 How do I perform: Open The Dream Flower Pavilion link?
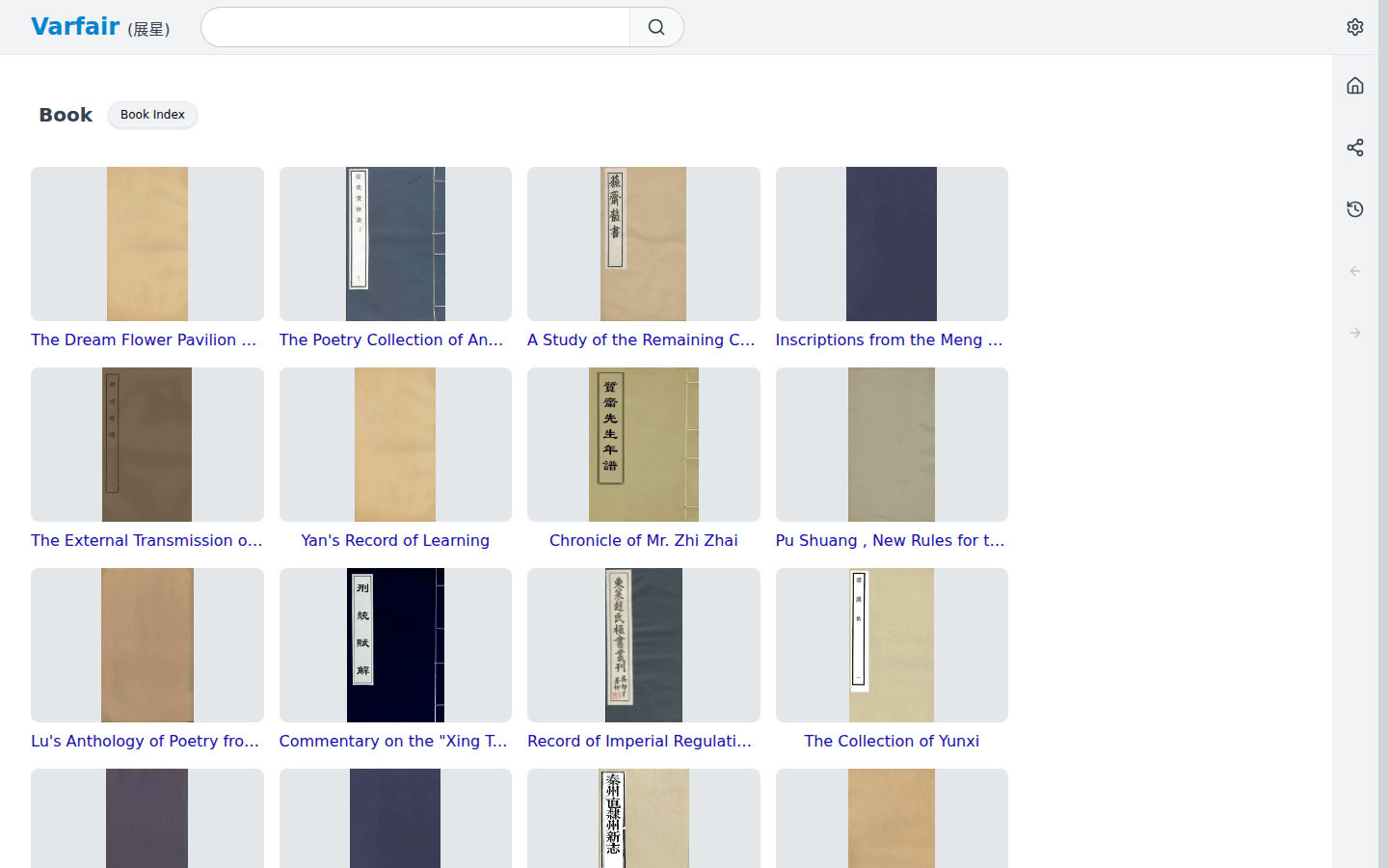(144, 339)
